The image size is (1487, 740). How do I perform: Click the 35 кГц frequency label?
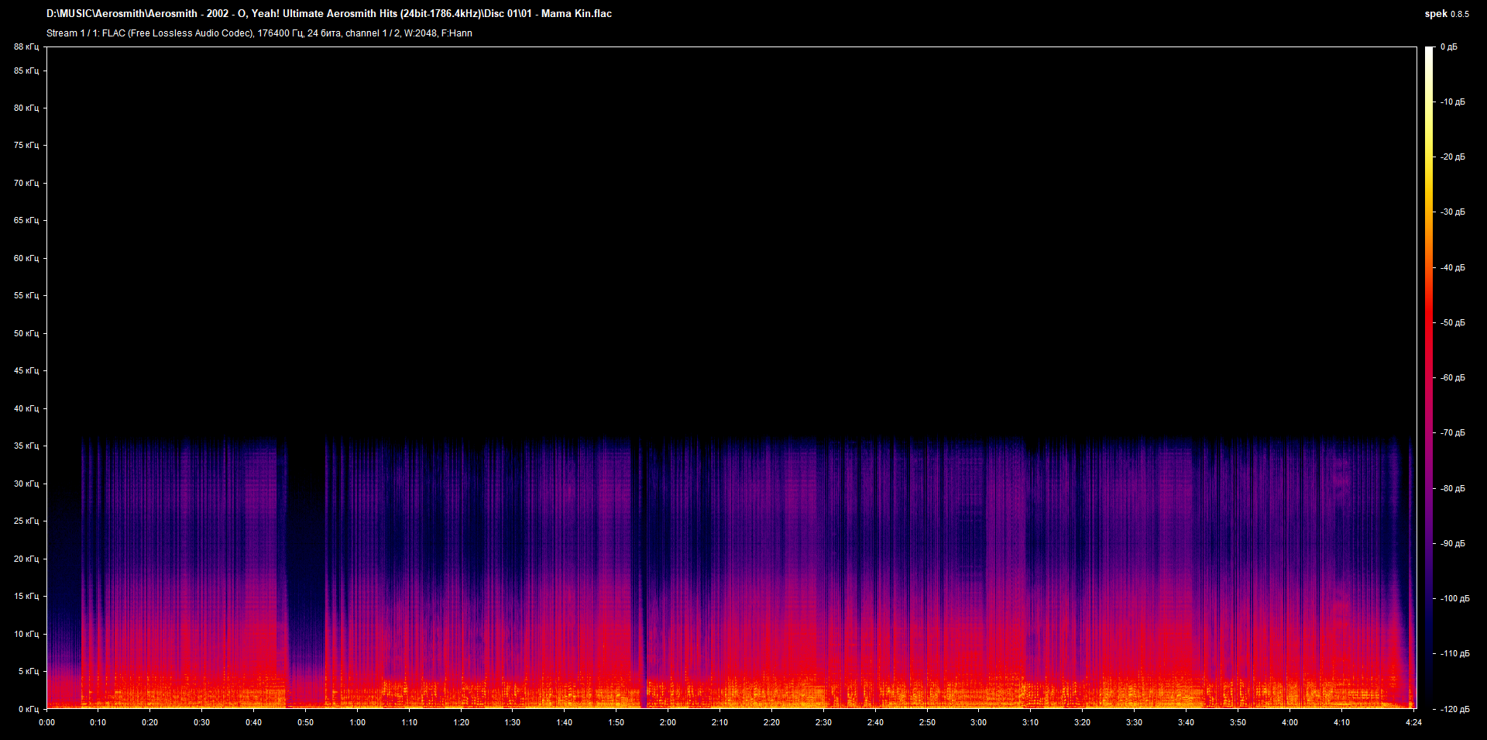point(26,446)
